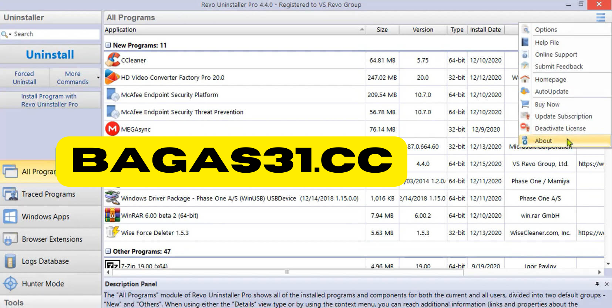Close the Description Panel

606,284
